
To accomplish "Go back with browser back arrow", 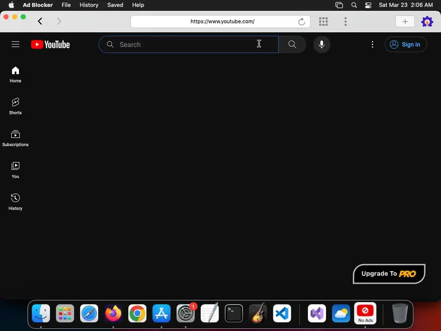I will (40, 22).
